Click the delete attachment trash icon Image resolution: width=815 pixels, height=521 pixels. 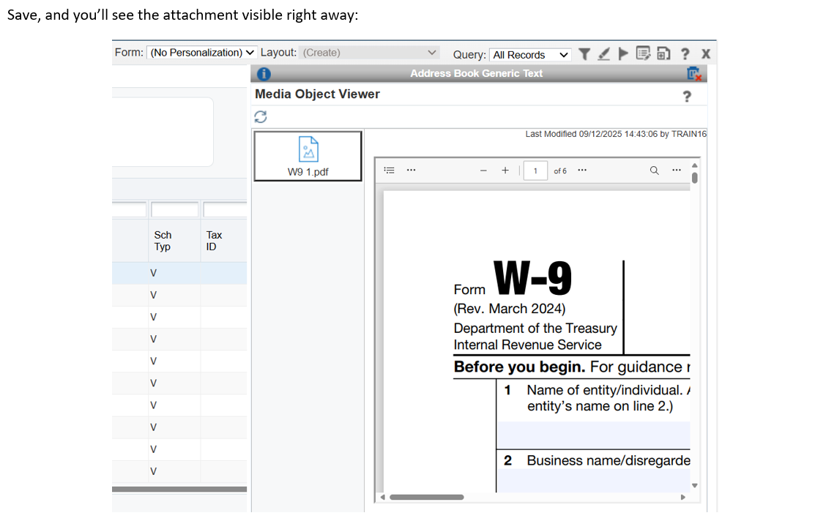[693, 73]
